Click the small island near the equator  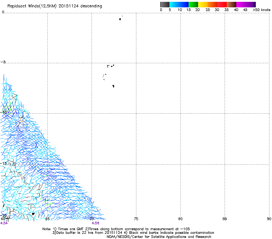120,19
